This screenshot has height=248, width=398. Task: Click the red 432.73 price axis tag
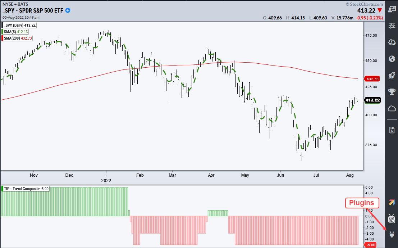point(371,78)
